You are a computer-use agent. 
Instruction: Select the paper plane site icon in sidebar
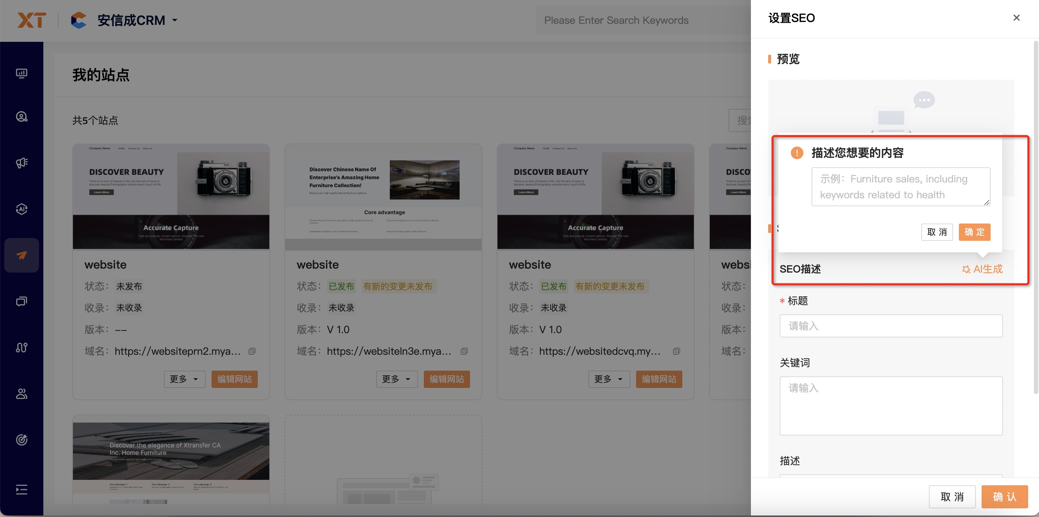click(x=21, y=255)
